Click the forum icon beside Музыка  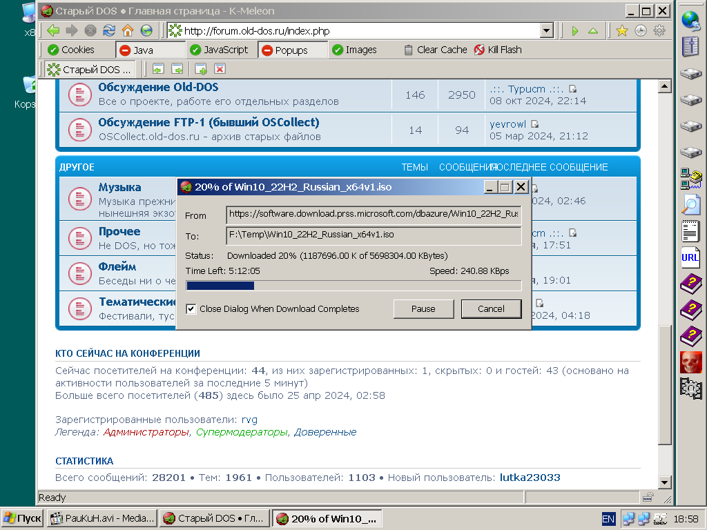pos(80,198)
